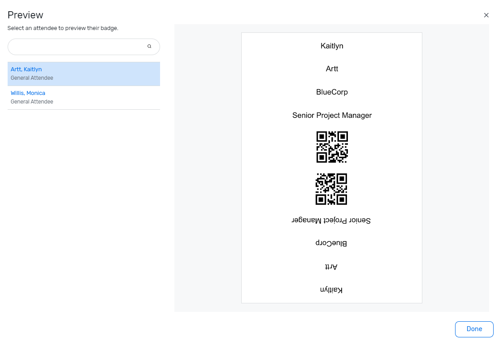Image resolution: width=499 pixels, height=345 pixels.
Task: Click upright first name Kaitlyn on badge
Action: pos(332,46)
